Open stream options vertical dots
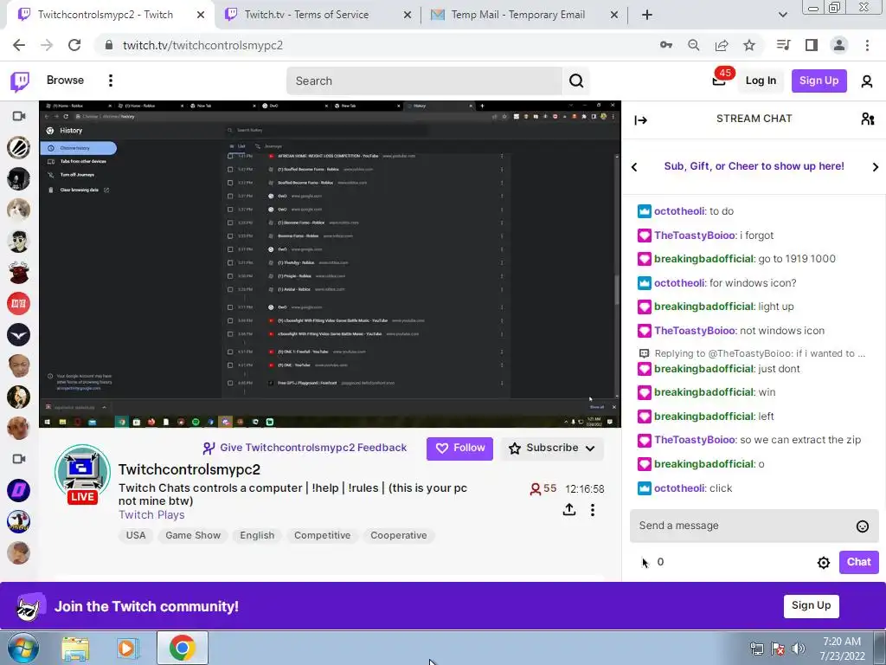 592,510
